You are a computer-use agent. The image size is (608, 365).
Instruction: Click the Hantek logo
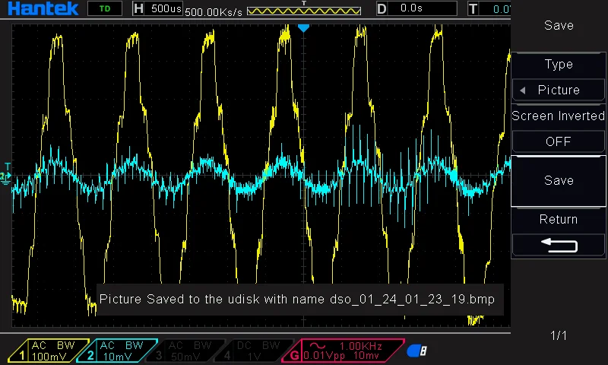(43, 8)
